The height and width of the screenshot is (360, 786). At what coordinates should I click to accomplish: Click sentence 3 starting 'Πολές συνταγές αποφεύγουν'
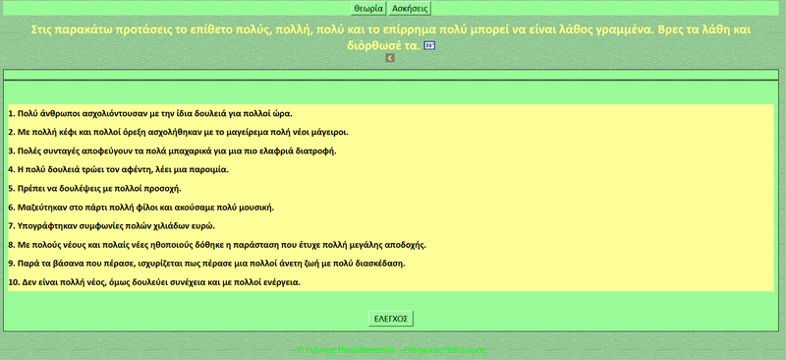click(x=173, y=151)
